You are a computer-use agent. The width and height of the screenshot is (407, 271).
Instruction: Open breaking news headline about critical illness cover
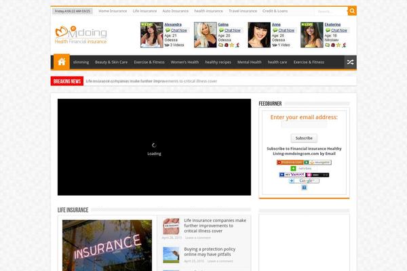click(151, 81)
